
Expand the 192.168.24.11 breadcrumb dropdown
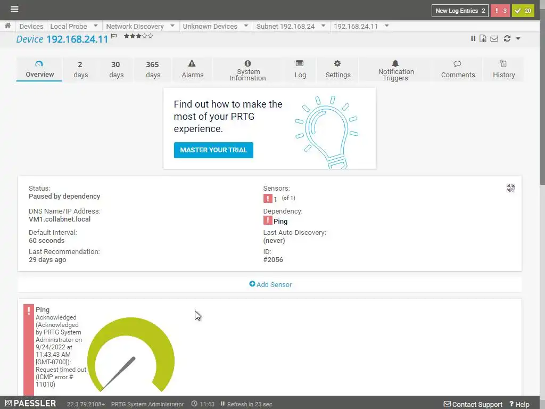[386, 26]
